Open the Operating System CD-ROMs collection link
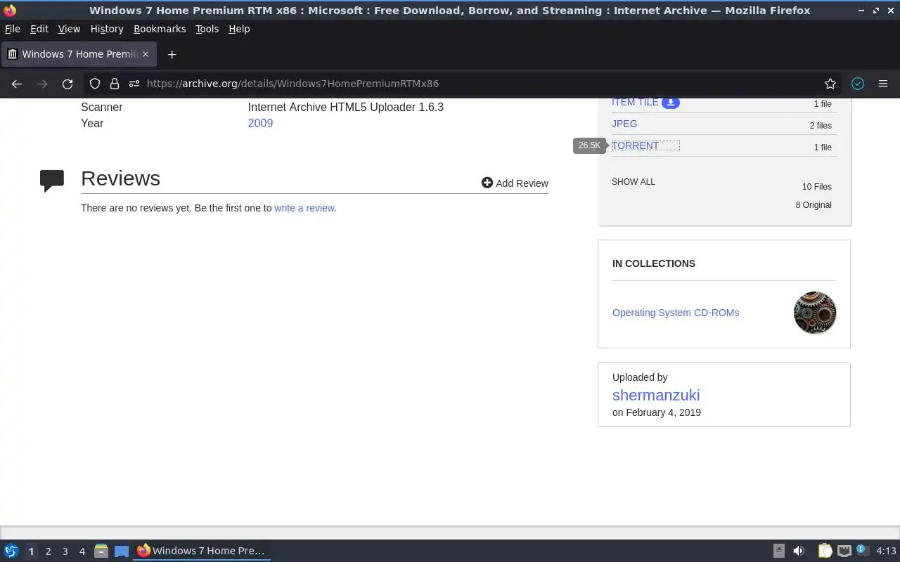Screen dimensions: 900x562 pyautogui.click(x=676, y=313)
